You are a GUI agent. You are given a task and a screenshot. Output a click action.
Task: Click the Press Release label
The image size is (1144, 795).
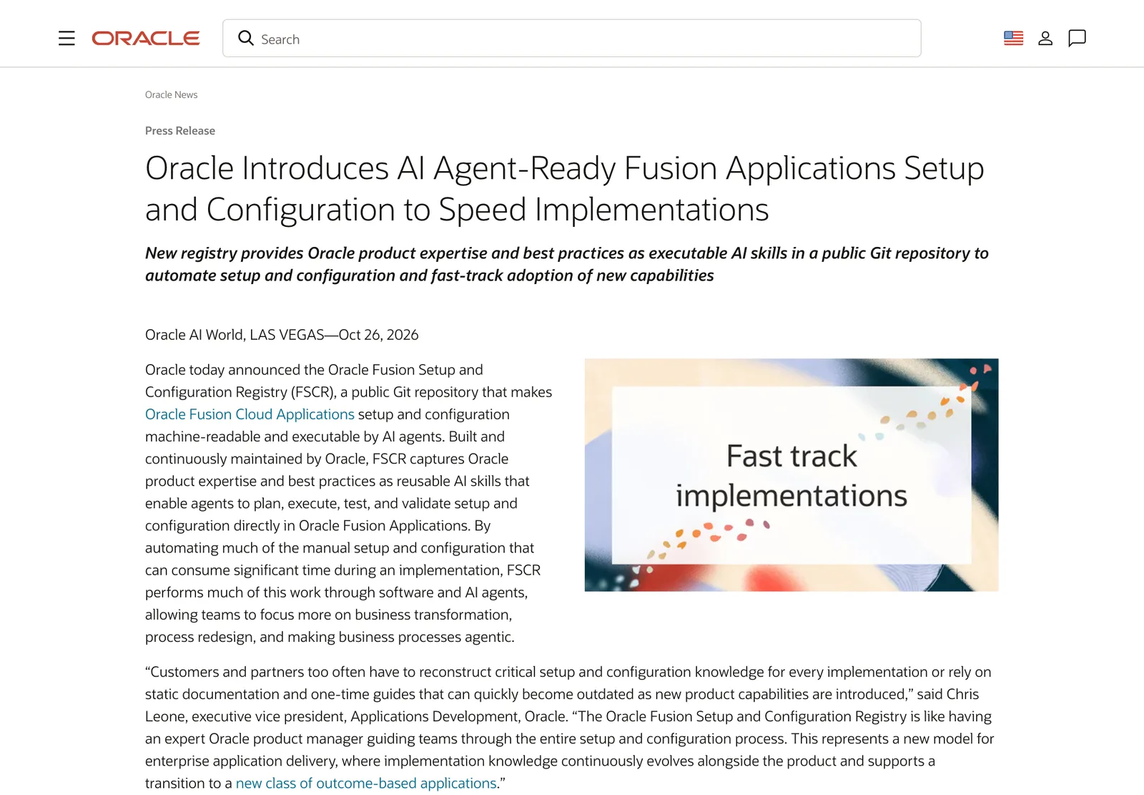click(180, 131)
